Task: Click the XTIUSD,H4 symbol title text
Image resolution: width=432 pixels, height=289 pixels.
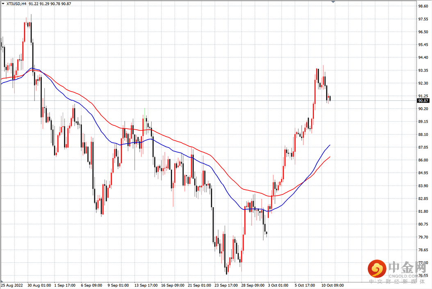Action: (x=16, y=4)
